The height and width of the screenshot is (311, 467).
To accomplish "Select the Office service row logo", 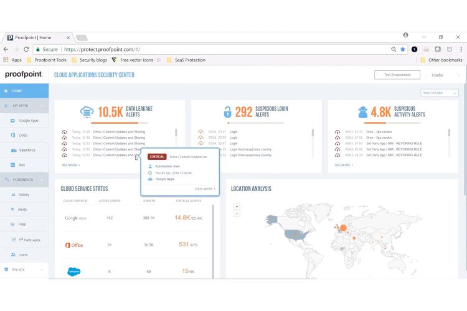I will (x=74, y=245).
